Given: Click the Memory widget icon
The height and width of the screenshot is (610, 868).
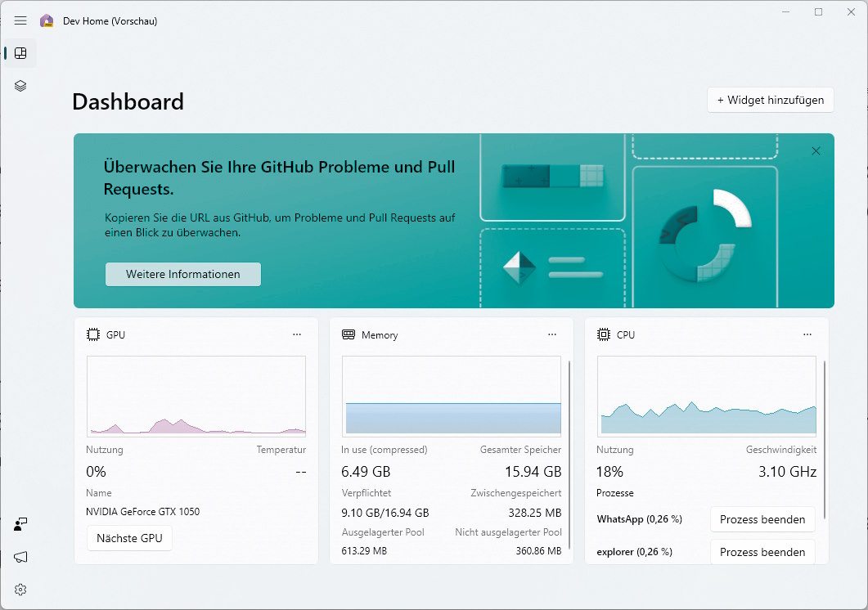Looking at the screenshot, I should 349,334.
